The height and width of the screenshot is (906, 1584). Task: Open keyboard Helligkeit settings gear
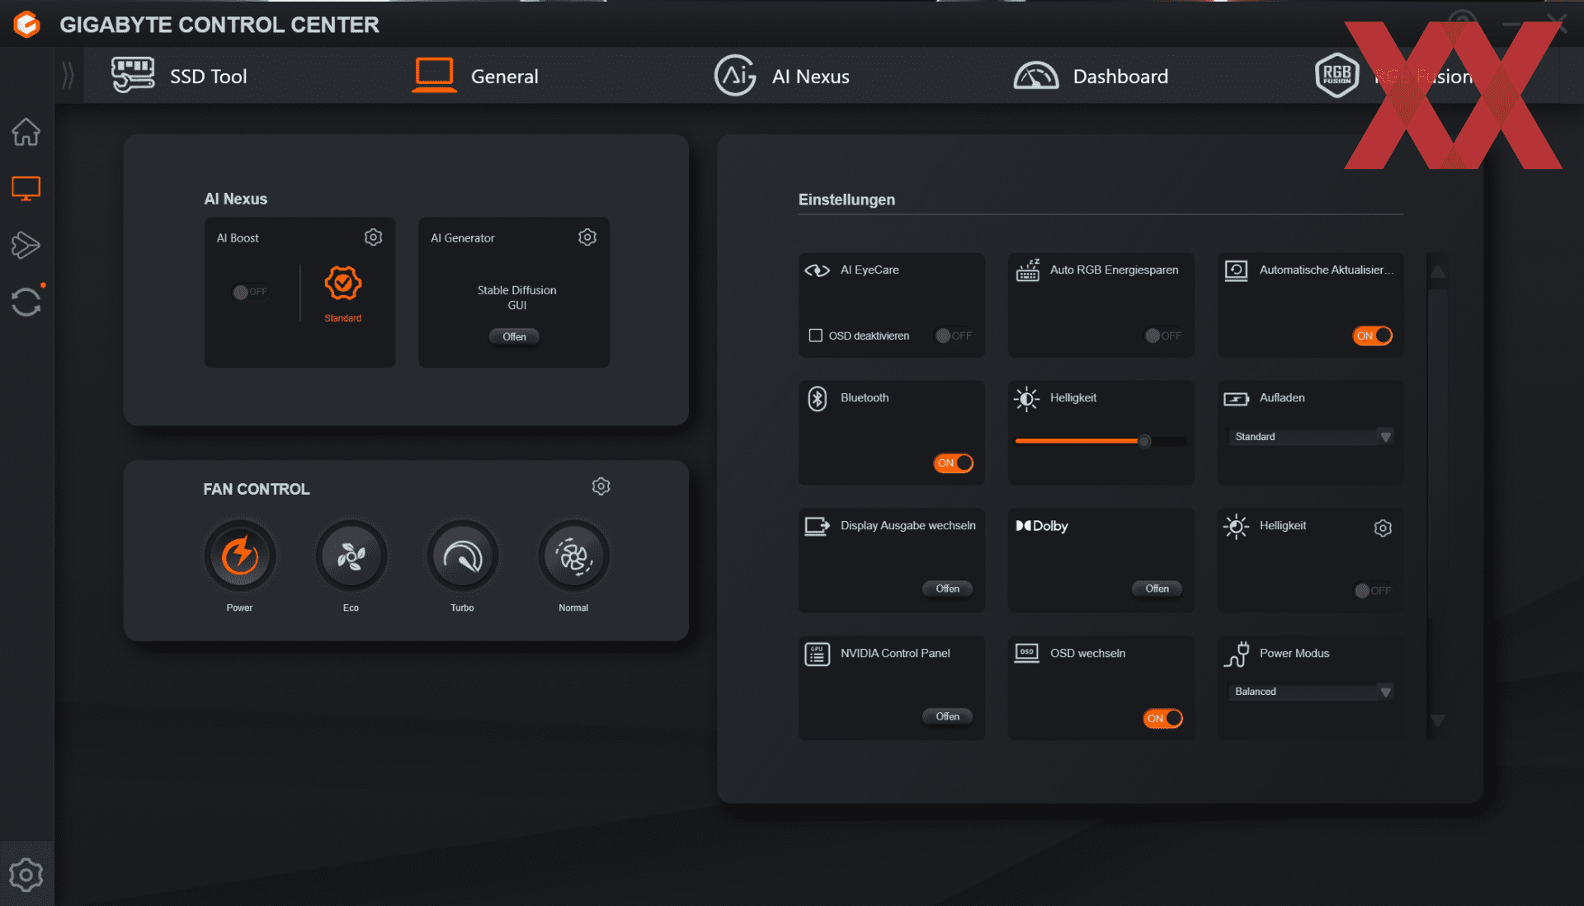click(x=1384, y=528)
